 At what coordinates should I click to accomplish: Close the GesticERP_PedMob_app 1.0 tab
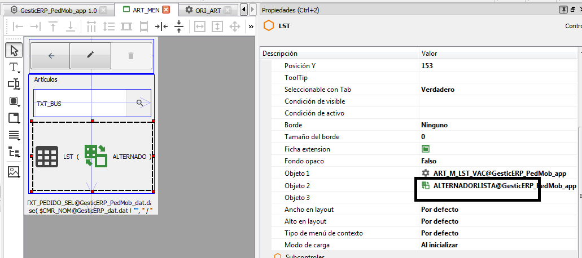tap(103, 10)
